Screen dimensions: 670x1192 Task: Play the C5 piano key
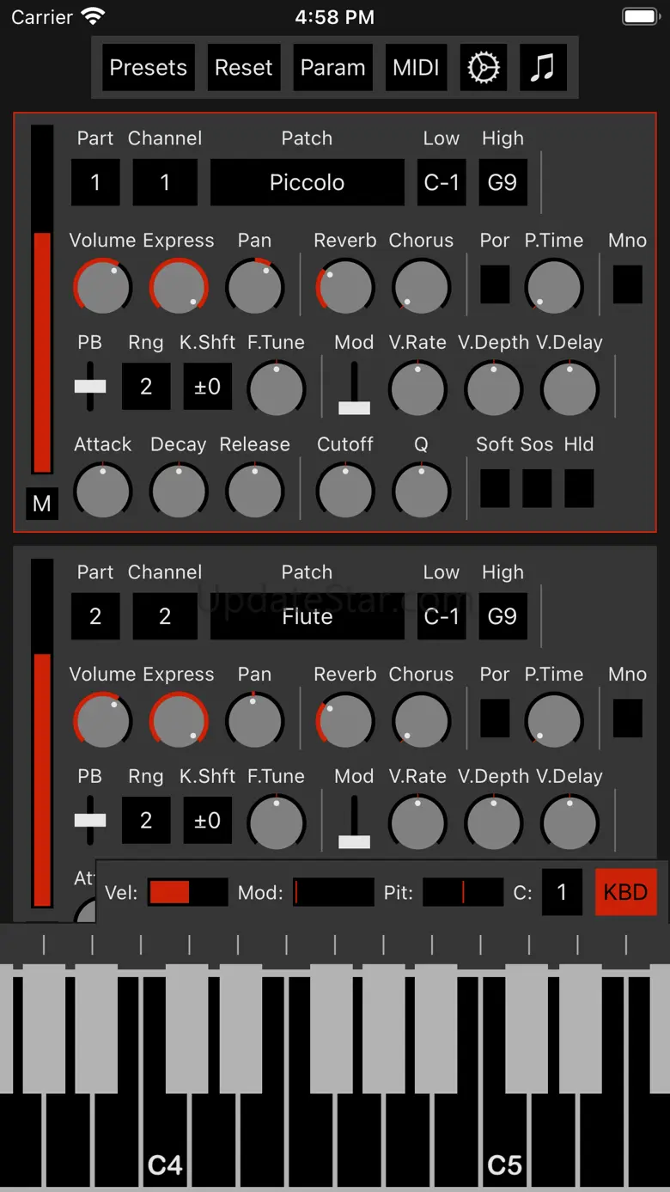(505, 1140)
